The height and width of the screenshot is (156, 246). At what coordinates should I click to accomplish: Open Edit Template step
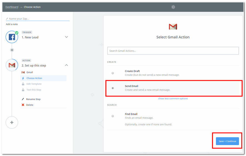[34, 84]
